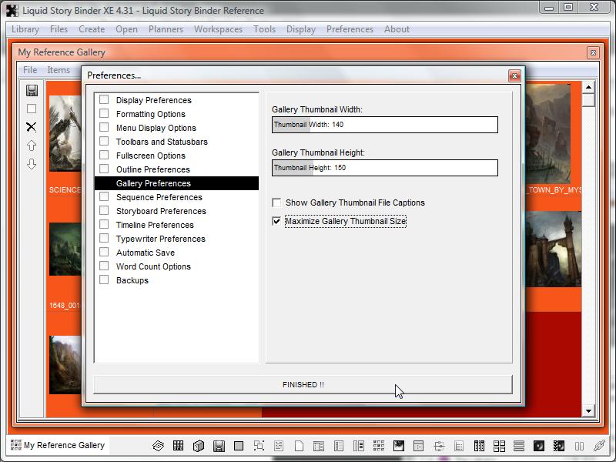Screen dimensions: 616x462
Task: Click the move down arrow icon in the gallery sidebar
Action: 32,164
